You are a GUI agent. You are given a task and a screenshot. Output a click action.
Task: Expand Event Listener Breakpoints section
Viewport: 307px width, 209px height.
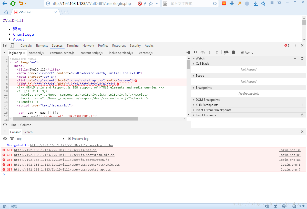pyautogui.click(x=193, y=110)
